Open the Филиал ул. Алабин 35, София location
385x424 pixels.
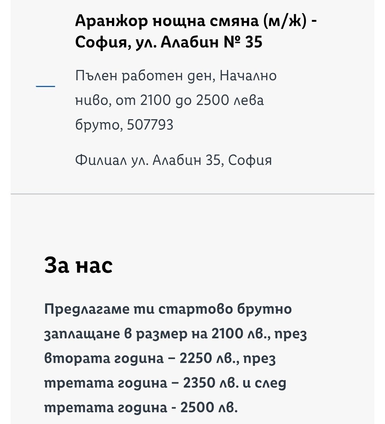(x=173, y=160)
